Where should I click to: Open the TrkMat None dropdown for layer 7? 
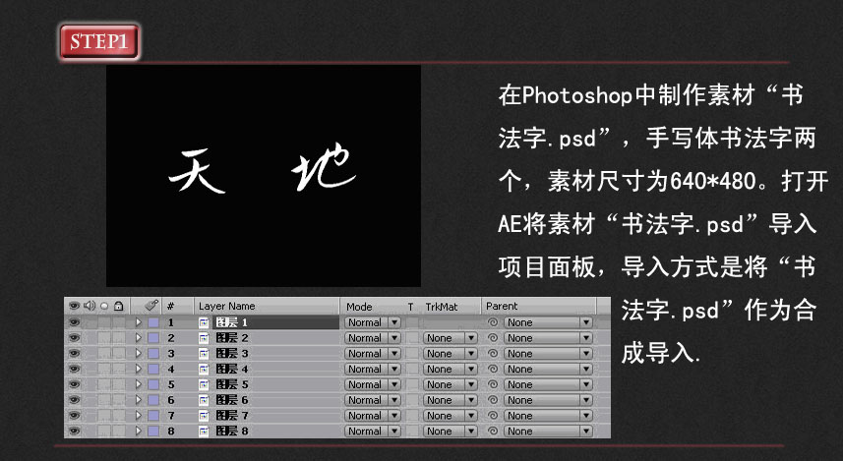pyautogui.click(x=450, y=416)
